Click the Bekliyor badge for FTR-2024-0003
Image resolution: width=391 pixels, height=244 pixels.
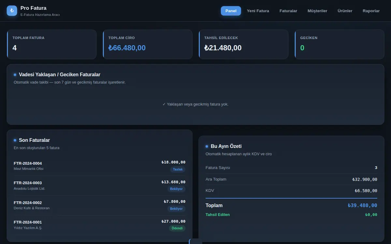pos(176,189)
